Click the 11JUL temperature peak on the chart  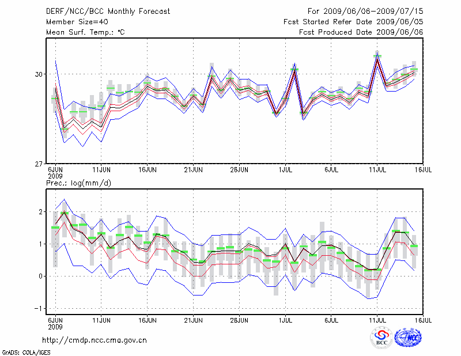pyautogui.click(x=377, y=56)
